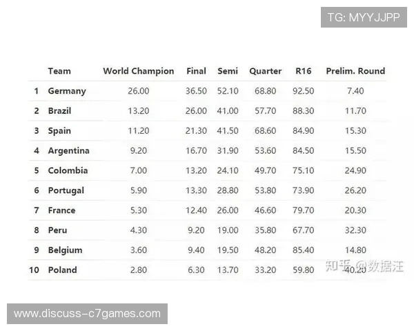
Task: Select the Belgium team row
Action: 65,250
